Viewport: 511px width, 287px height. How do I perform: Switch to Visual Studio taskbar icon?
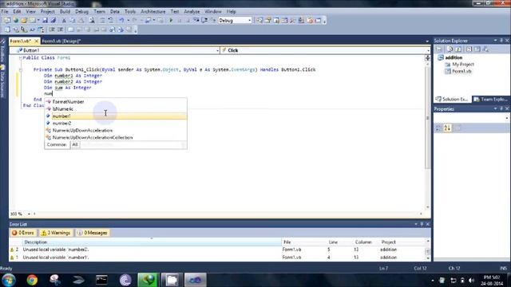196,280
